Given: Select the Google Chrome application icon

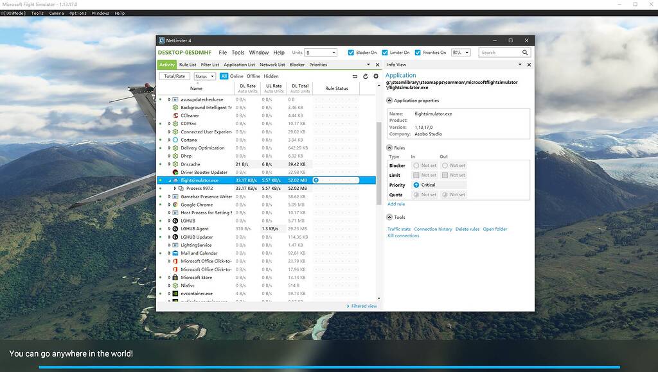Looking at the screenshot, I should 175,205.
